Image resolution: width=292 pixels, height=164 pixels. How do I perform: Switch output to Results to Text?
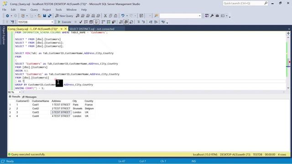pyautogui.click(x=120, y=22)
